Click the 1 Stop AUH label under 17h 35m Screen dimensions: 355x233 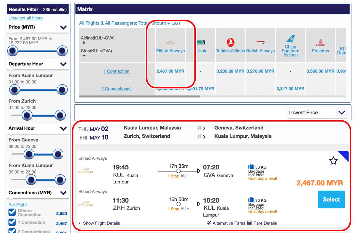179,176
